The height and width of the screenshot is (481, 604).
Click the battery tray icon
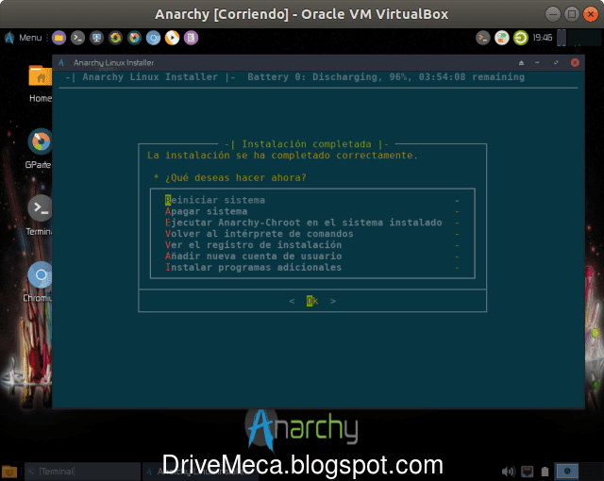click(545, 472)
